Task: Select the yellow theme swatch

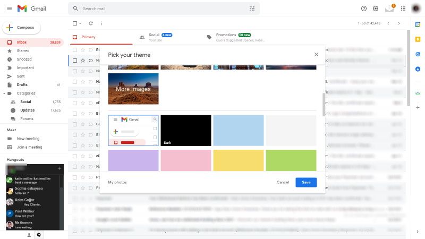Action: 239,160
